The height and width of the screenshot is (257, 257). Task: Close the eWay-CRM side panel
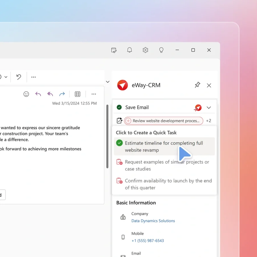[209, 85]
